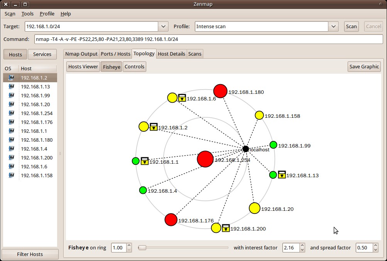The width and height of the screenshot is (387, 261).
Task: Toggle the Controls panel button
Action: coord(134,67)
